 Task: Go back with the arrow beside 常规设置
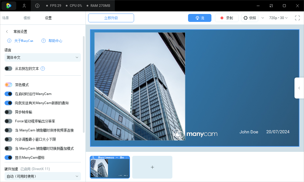(x=7, y=32)
